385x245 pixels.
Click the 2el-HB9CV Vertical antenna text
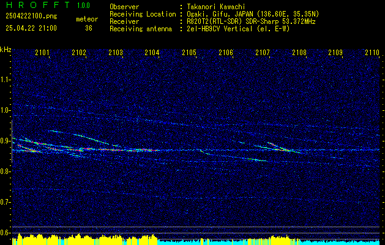[239, 29]
